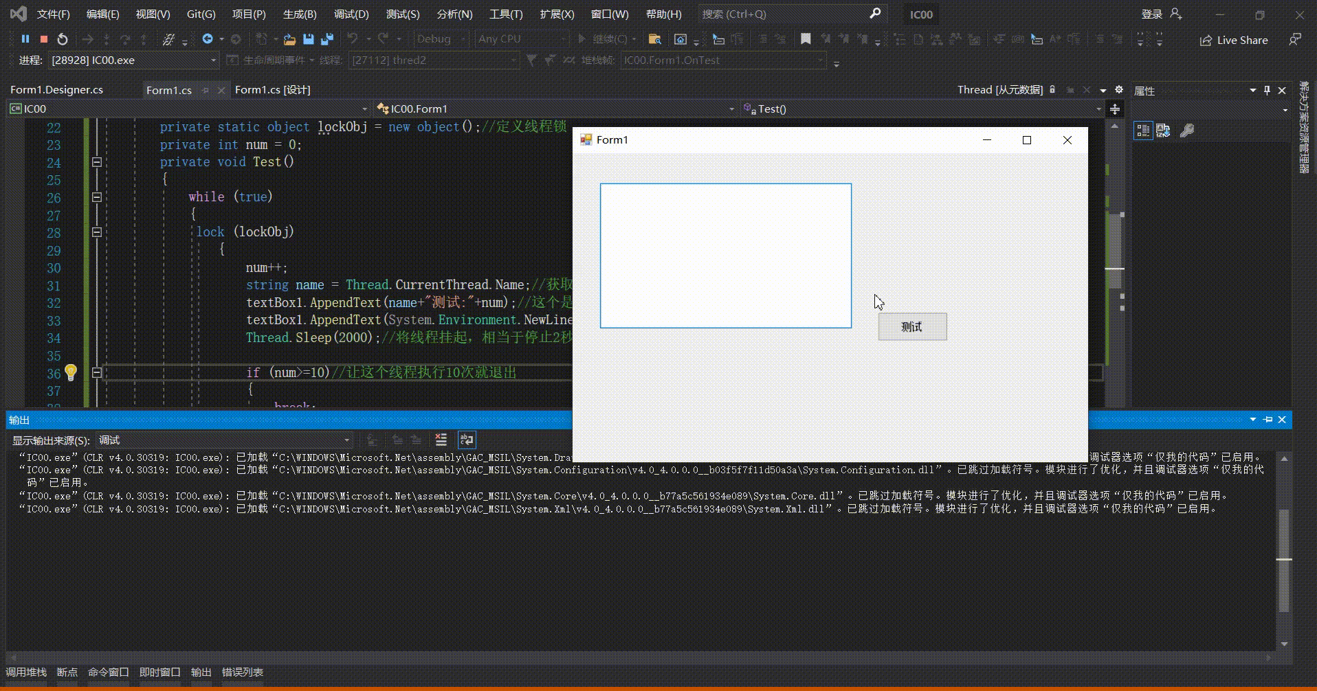The image size is (1317, 691).
Task: Click the search box (Ctrl+Q)
Action: pos(792,14)
